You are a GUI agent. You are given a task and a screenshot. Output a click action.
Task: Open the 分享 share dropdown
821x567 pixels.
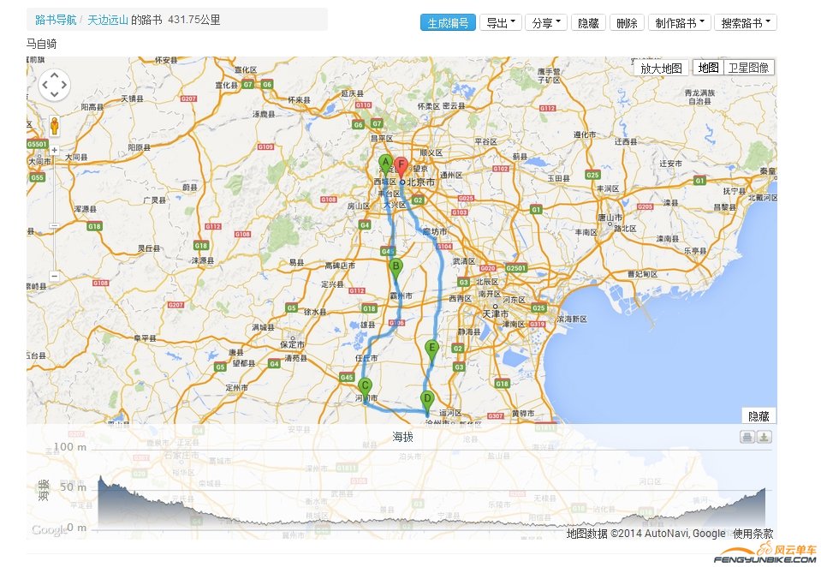(x=544, y=22)
